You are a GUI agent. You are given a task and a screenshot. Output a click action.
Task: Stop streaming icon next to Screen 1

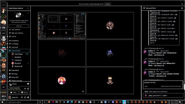click(28, 84)
